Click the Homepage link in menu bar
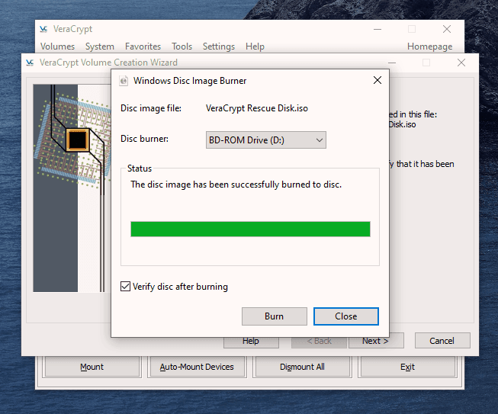The image size is (498, 414). pyautogui.click(x=429, y=47)
